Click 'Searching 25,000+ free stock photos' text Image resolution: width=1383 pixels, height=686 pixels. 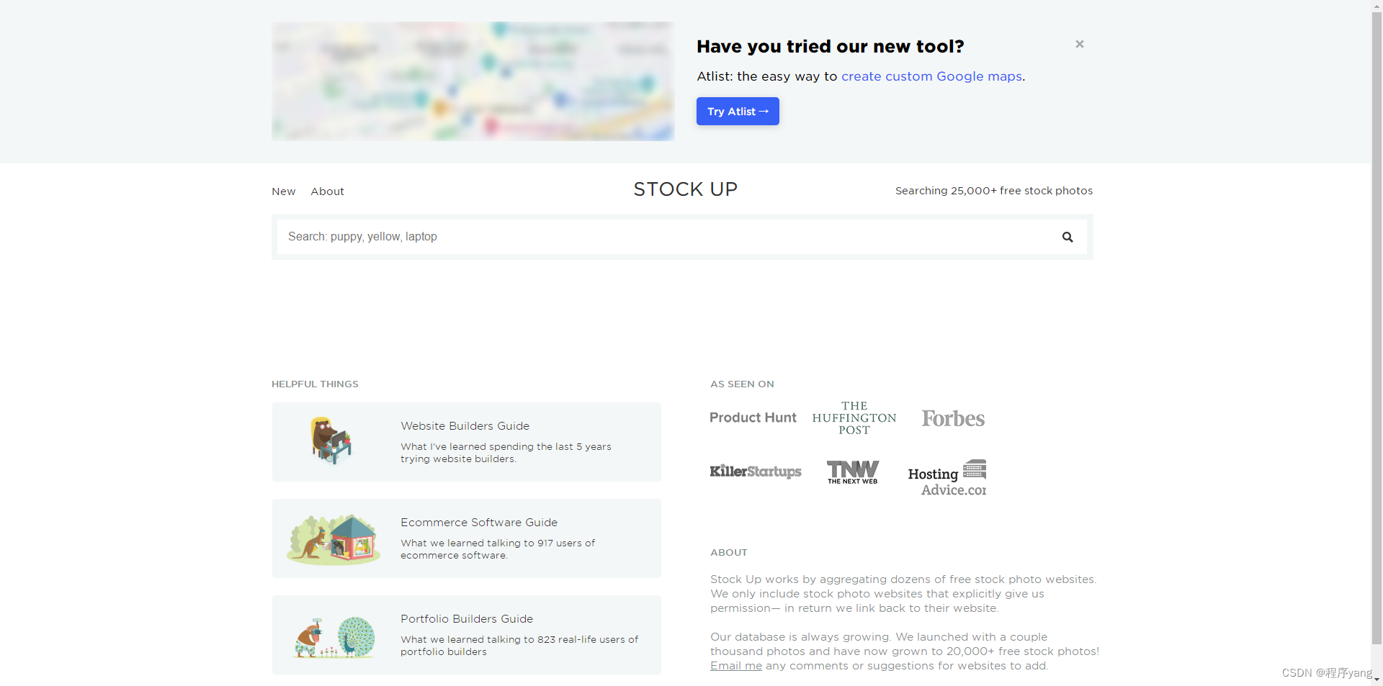coord(994,191)
